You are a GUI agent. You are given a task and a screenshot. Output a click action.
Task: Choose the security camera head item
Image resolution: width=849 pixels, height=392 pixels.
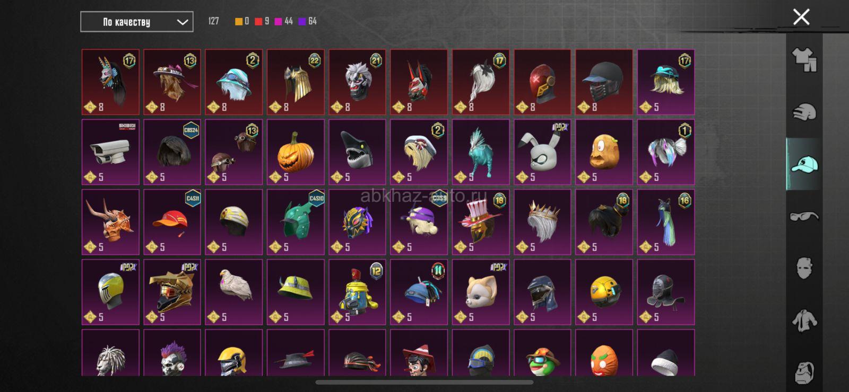[110, 152]
